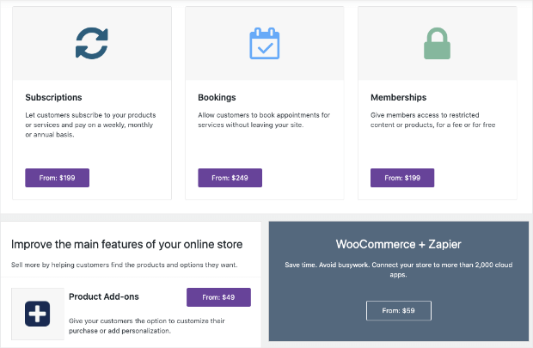Click the Memberships green padlock icon
Screen dimensions: 533x348
click(x=437, y=44)
